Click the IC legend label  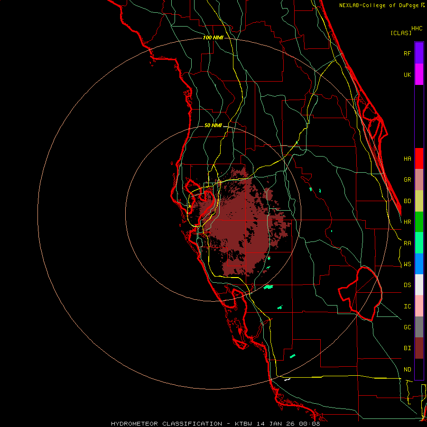[x=407, y=306]
